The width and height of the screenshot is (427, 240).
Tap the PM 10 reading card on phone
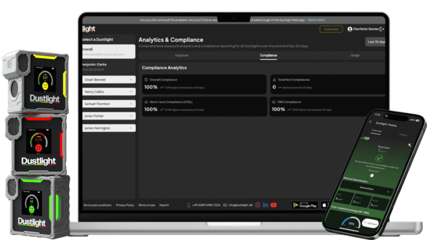click(x=379, y=203)
